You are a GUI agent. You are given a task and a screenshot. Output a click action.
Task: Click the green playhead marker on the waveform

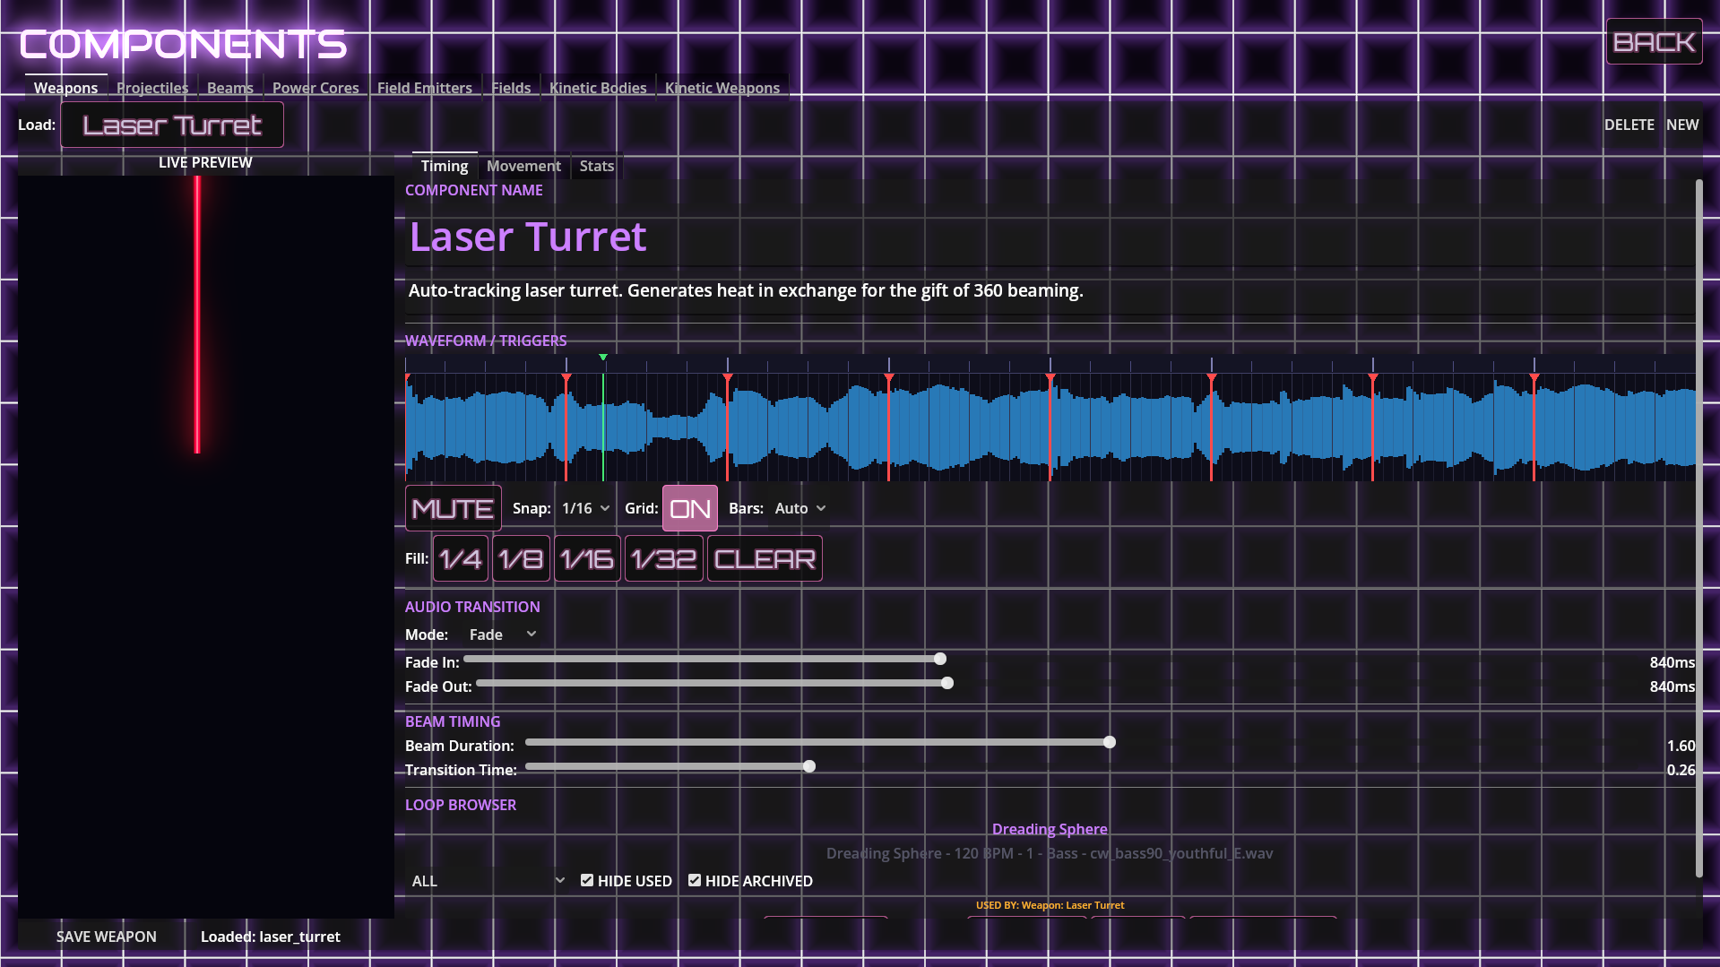(603, 358)
